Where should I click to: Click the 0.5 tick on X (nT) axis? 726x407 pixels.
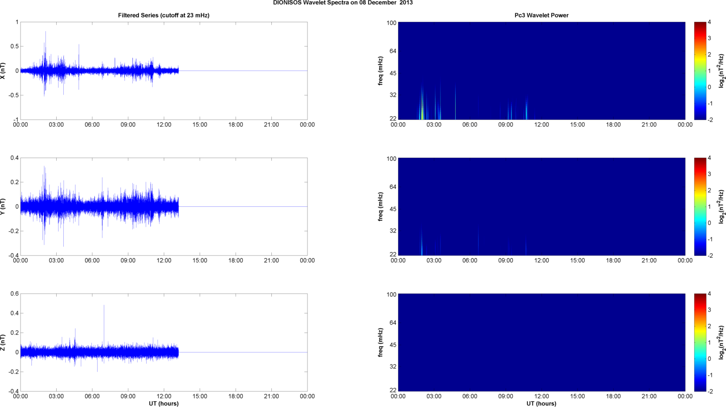point(14,46)
